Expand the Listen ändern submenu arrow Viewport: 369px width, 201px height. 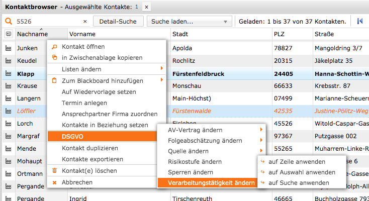pyautogui.click(x=162, y=68)
